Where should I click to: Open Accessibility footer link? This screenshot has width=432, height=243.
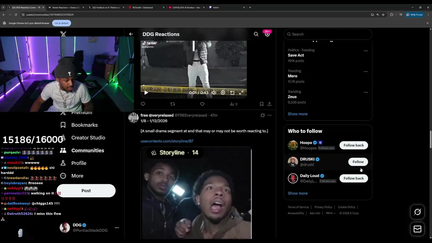(296, 213)
